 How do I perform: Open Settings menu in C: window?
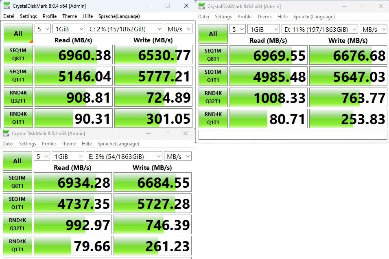coord(28,16)
